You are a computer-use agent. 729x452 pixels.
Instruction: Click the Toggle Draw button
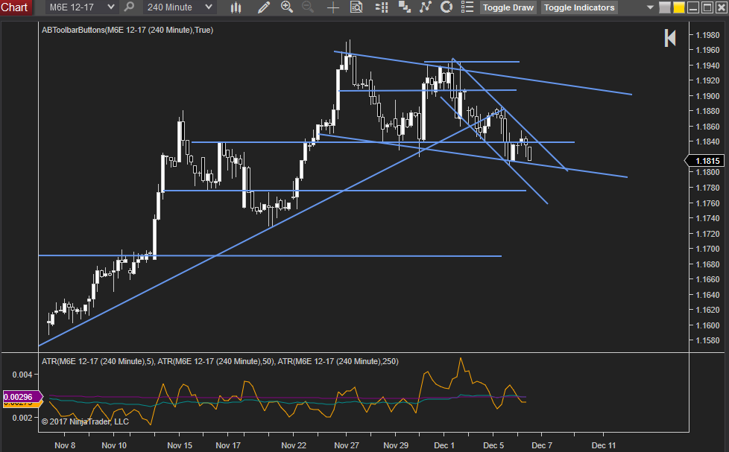tap(508, 7)
